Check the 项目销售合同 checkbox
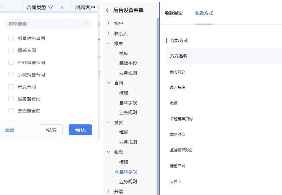The image size is (282, 195). (11, 38)
